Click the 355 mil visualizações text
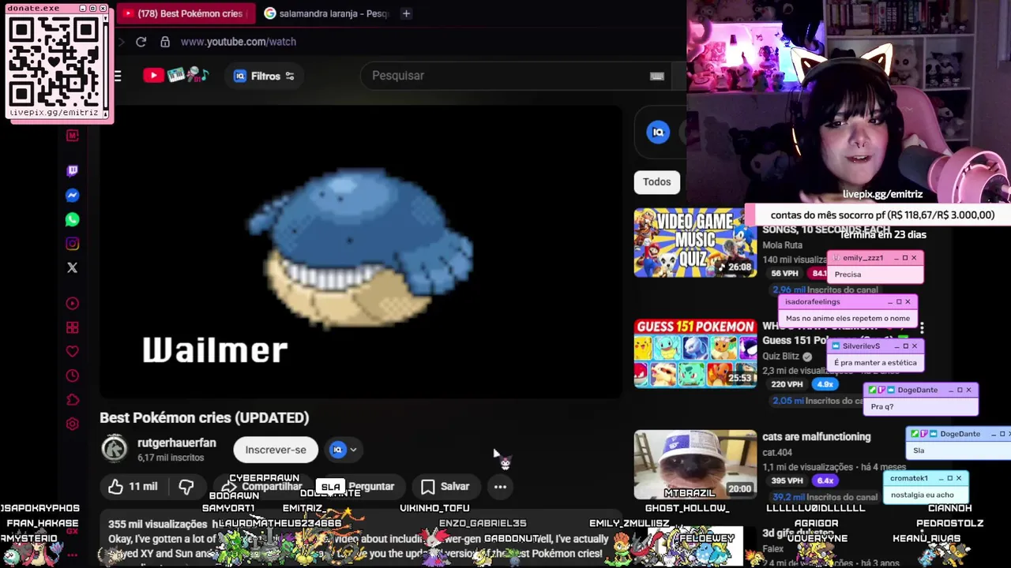Image resolution: width=1011 pixels, height=568 pixels. coord(158,524)
